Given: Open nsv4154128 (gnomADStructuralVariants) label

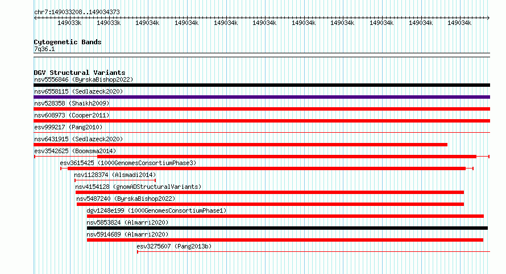Looking at the screenshot, I should (x=138, y=187).
